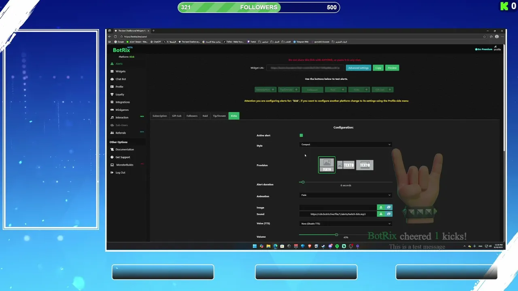Click the Advanced settings button
Image resolution: width=518 pixels, height=291 pixels.
pyautogui.click(x=358, y=68)
